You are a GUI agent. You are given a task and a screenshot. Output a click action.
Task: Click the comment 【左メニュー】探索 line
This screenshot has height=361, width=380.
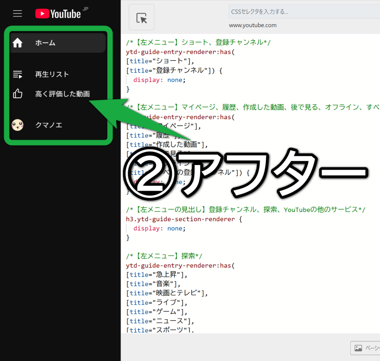pyautogui.click(x=164, y=256)
